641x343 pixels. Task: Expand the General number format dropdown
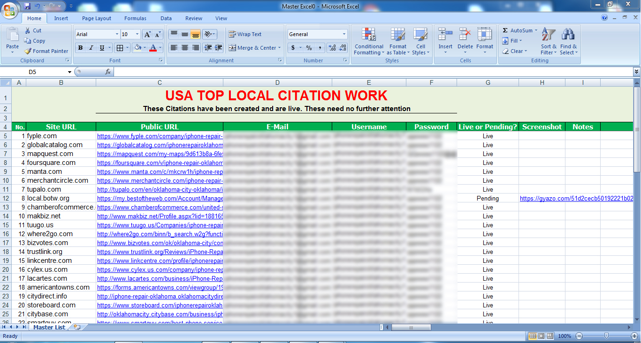tap(344, 34)
